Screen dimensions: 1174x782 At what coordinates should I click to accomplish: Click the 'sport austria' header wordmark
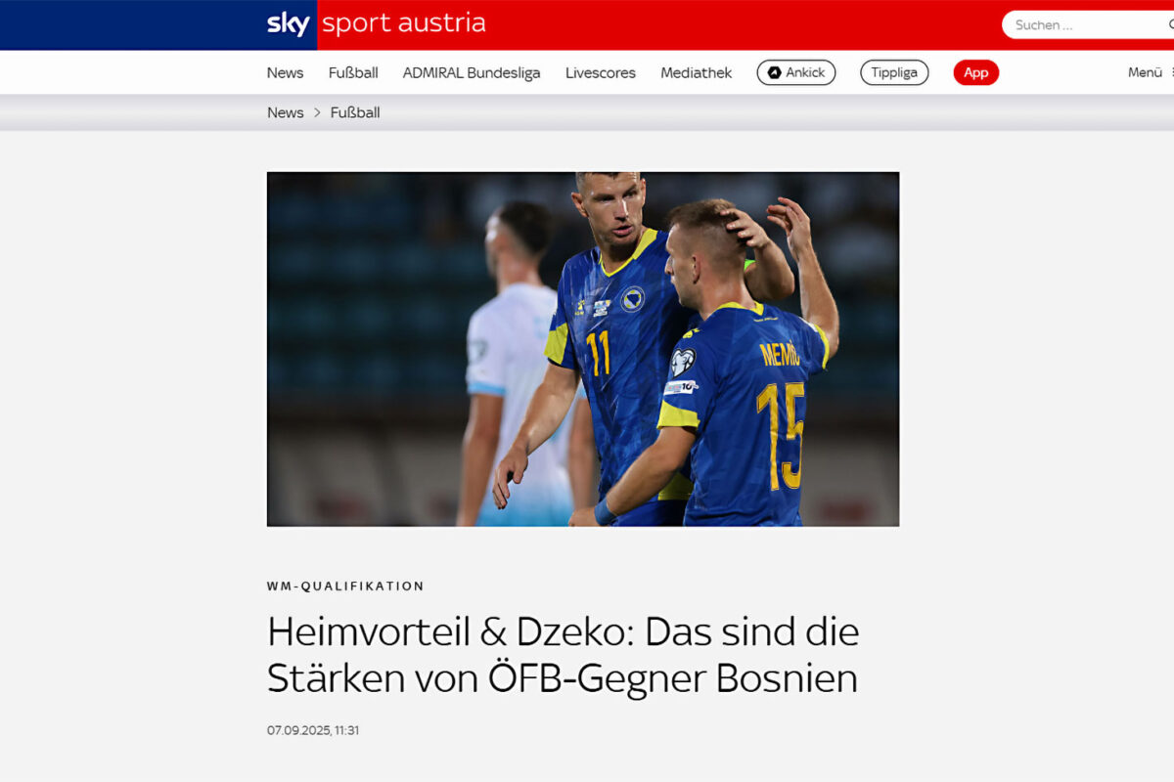coord(403,23)
